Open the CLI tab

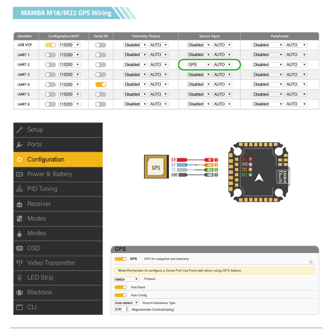[58, 307]
